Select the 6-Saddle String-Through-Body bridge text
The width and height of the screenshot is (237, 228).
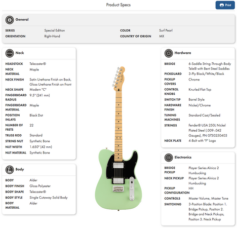[210, 66]
